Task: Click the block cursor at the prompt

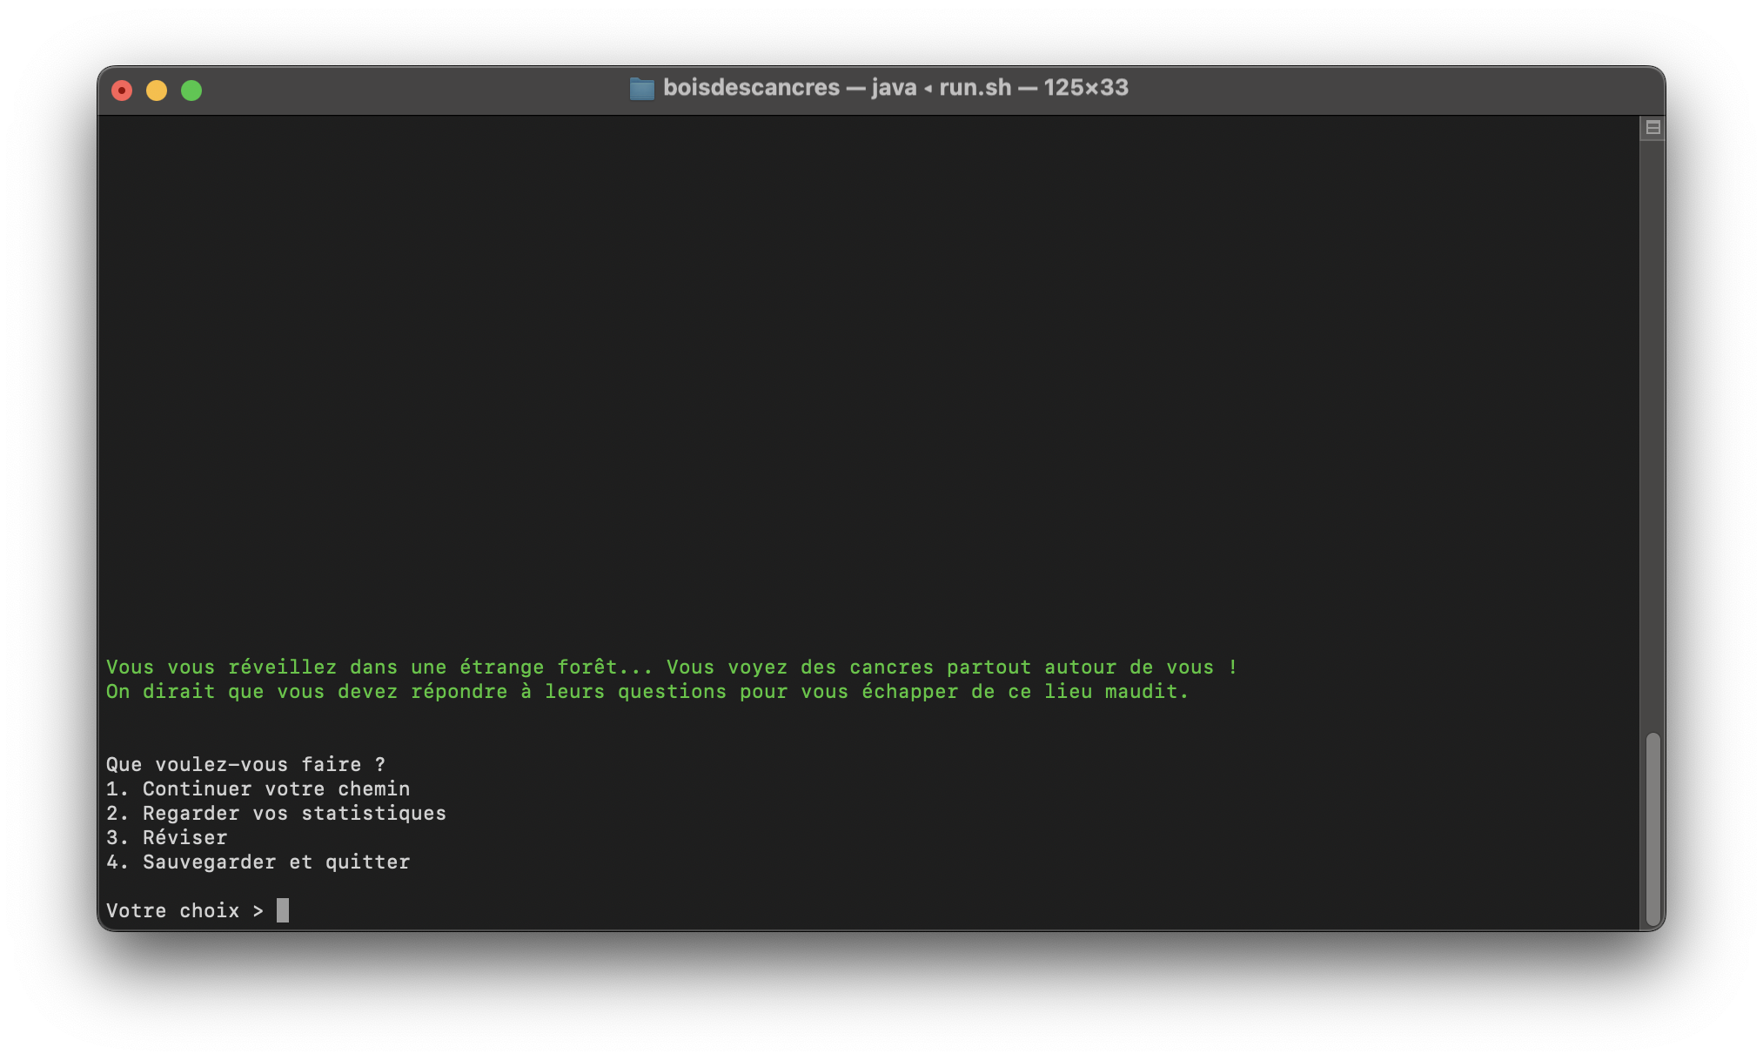Action: point(283,910)
